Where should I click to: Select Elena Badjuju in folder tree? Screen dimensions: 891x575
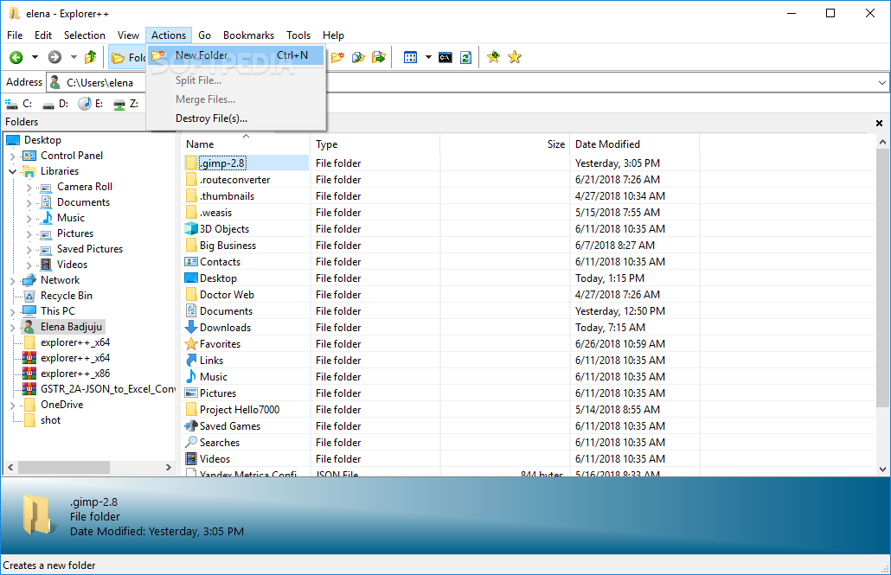(x=71, y=327)
